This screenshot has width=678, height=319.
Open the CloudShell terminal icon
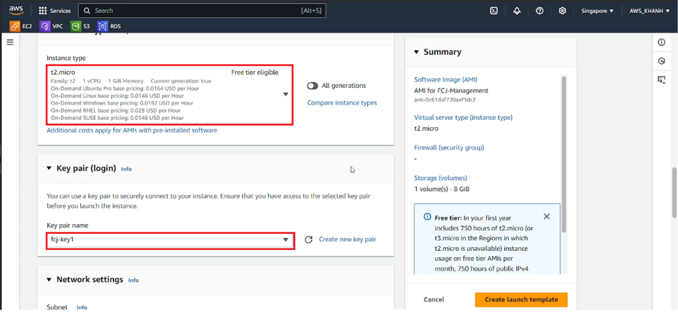pyautogui.click(x=494, y=11)
